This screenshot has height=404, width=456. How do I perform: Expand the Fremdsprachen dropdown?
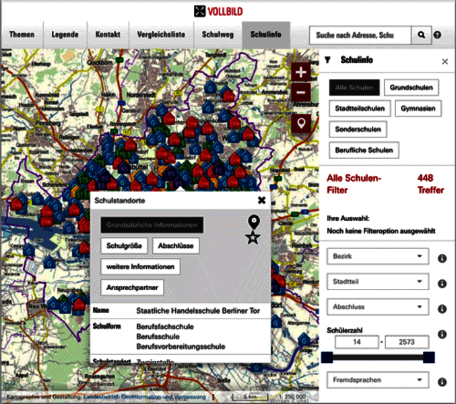(x=377, y=380)
